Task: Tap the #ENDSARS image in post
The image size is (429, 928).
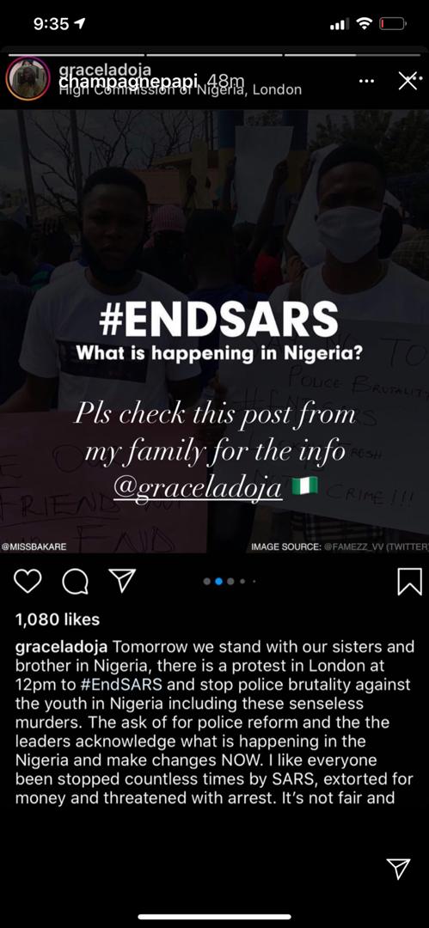Action: [215, 332]
